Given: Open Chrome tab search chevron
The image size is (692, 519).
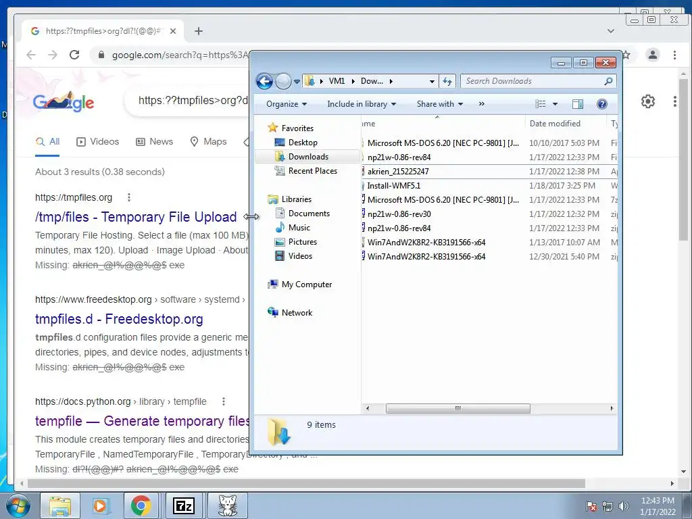Looking at the screenshot, I should coord(611,31).
